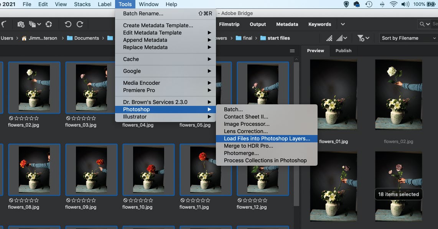Viewport: 438px width, 229px height.
Task: Give flowers_12.jpg a one-star rating
Action: pyautogui.click(x=245, y=200)
